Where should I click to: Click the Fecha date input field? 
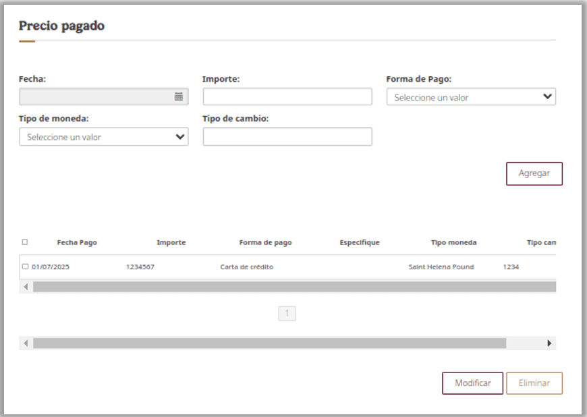pyautogui.click(x=104, y=96)
